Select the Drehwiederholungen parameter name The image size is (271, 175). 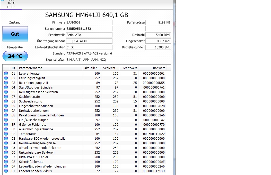[x=34, y=111]
